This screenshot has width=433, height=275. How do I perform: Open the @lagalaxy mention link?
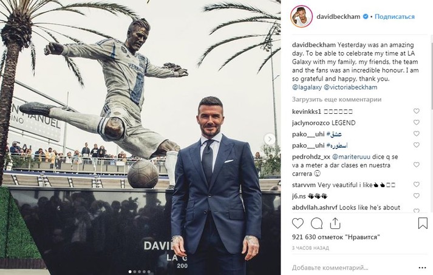click(307, 87)
